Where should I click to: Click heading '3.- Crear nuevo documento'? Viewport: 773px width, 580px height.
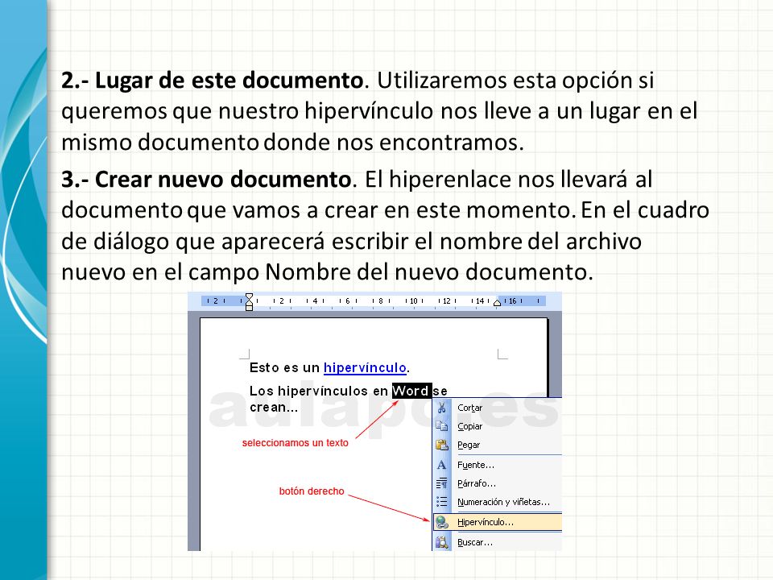pyautogui.click(x=206, y=179)
